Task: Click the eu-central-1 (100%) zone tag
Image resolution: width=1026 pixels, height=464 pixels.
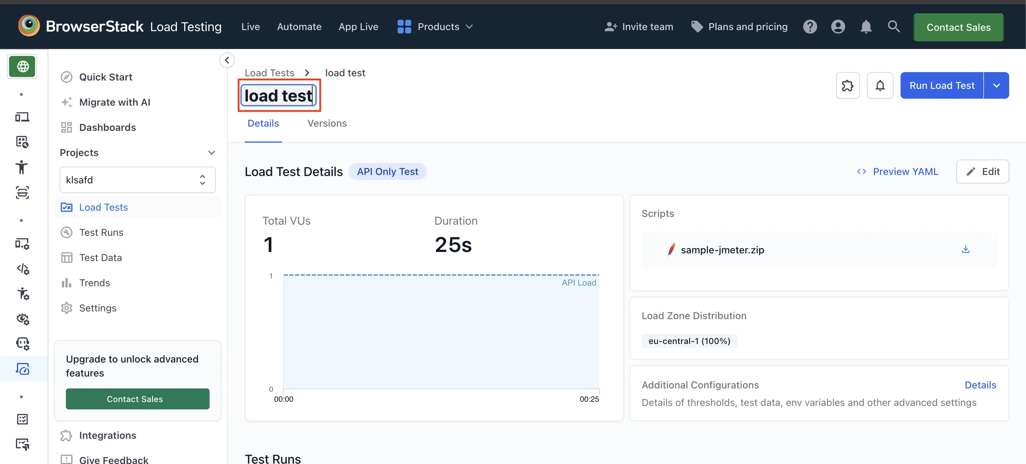Action: click(689, 341)
